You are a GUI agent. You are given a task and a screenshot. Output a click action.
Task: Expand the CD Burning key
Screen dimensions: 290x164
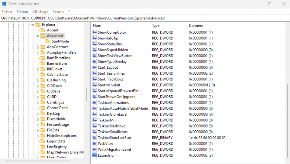click(38, 80)
